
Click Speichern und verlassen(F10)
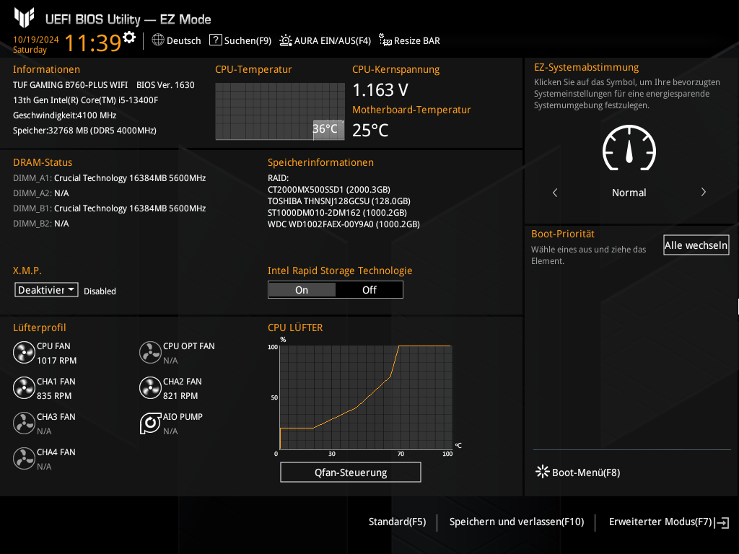[x=517, y=522]
